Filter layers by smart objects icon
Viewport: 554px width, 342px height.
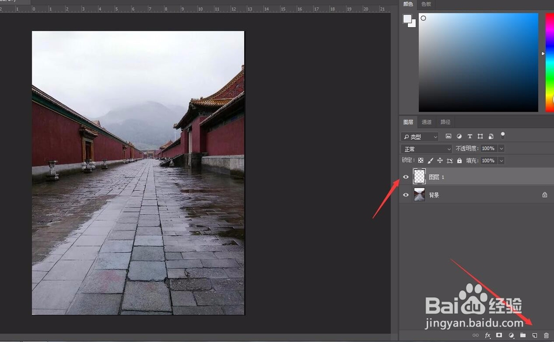(x=491, y=136)
